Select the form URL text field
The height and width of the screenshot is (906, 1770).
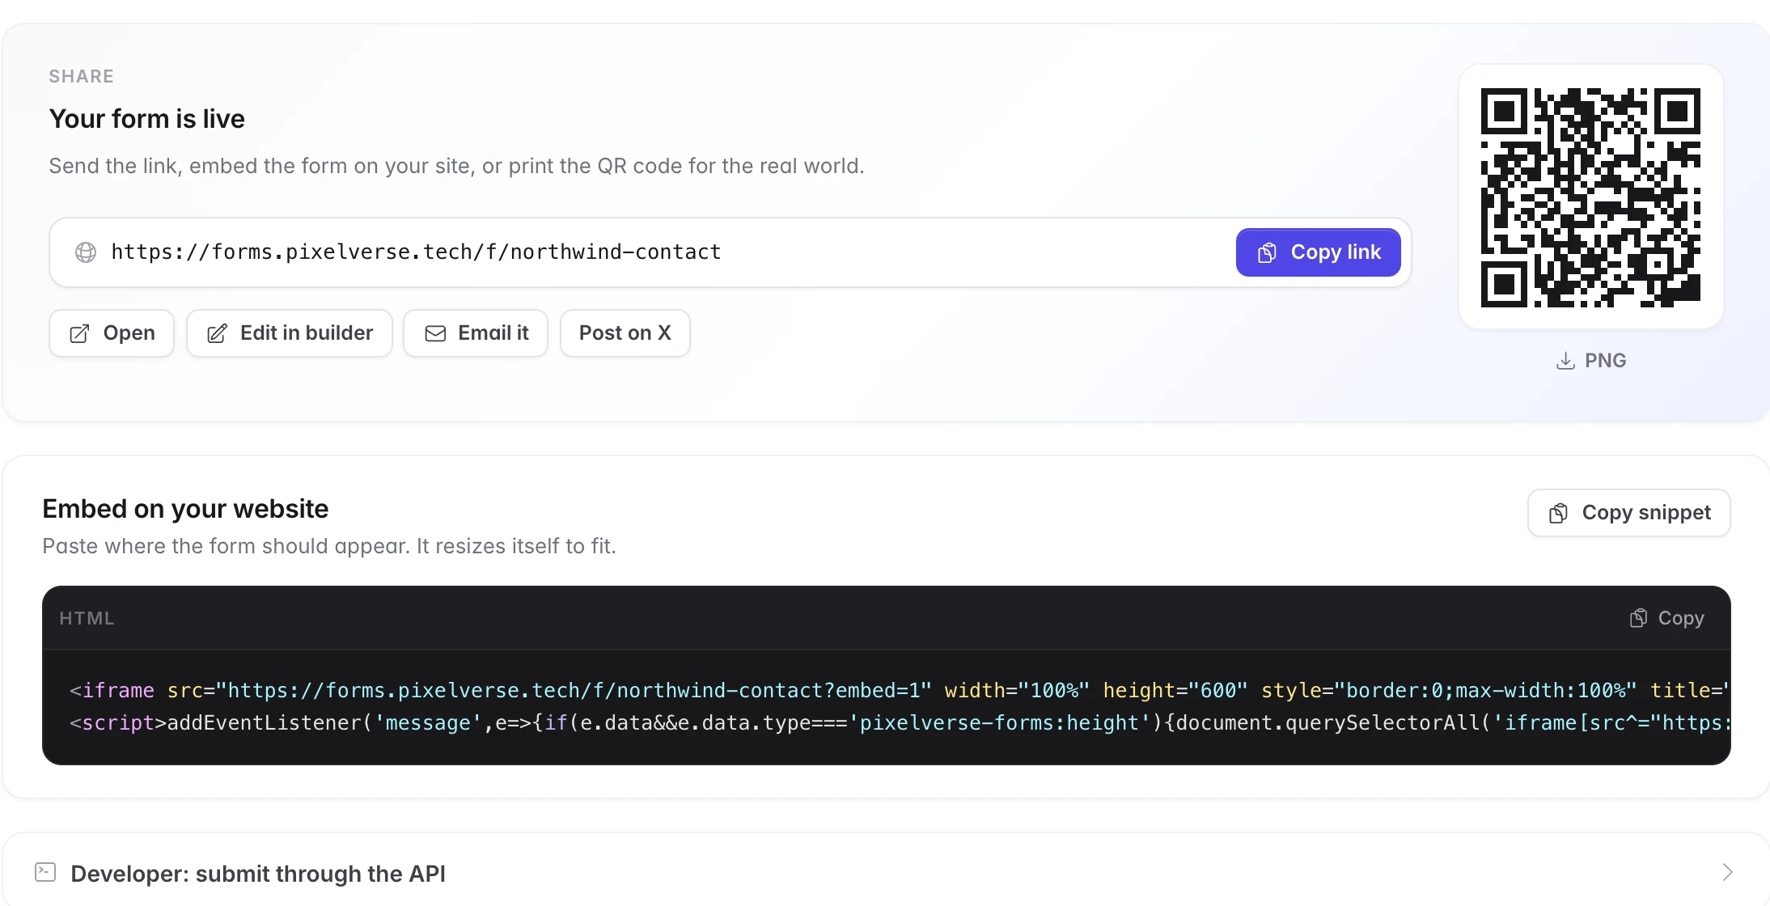(730, 252)
